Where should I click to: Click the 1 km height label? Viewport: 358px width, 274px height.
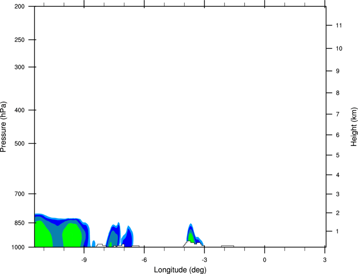coord(337,231)
